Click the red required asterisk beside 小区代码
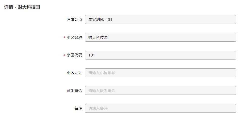This screenshot has height=117, width=241. (64, 55)
